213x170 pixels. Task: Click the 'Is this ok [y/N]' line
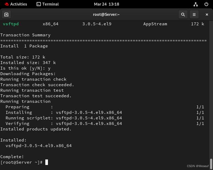coord(25,68)
